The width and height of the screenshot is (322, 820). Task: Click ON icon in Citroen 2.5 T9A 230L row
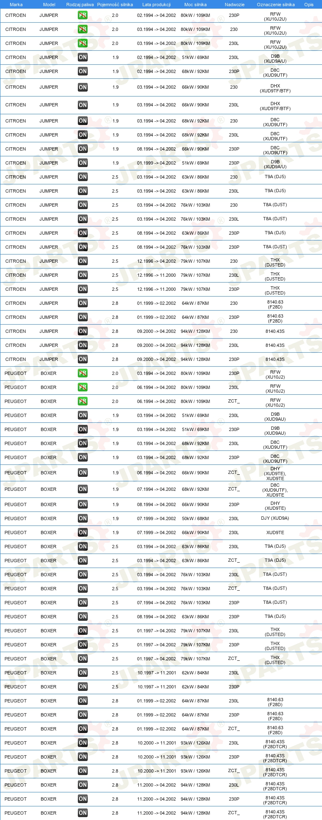coord(83,191)
